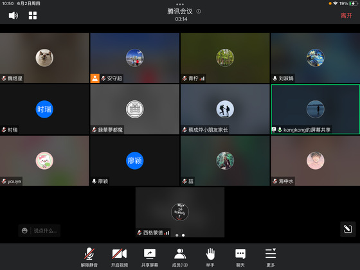Tap orange host badge beside 安守超

95,78
